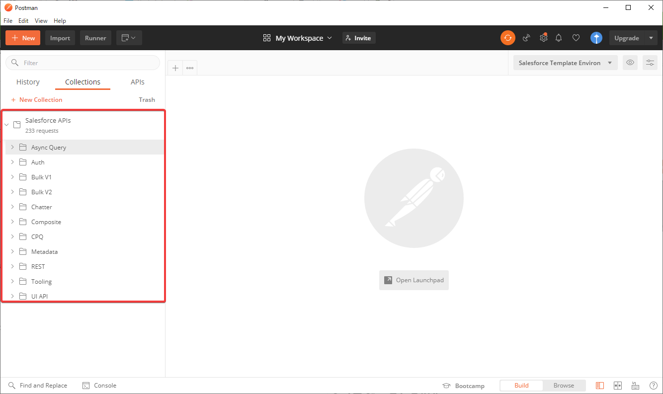
Task: Open Find and Replace in status bar
Action: point(38,386)
